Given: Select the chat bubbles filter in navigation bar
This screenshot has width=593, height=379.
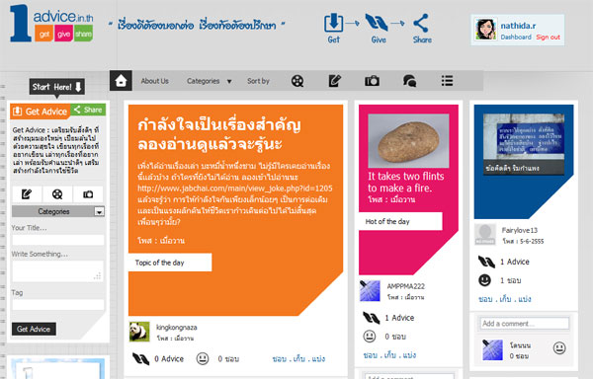Looking at the screenshot, I should pyautogui.click(x=409, y=81).
